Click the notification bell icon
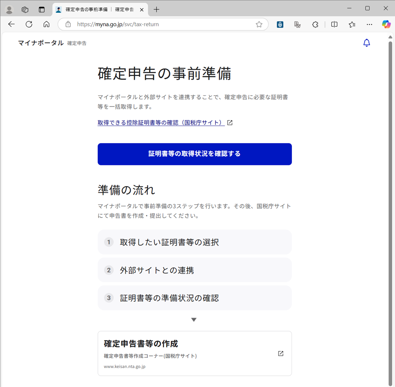Image resolution: width=395 pixels, height=387 pixels. click(367, 43)
